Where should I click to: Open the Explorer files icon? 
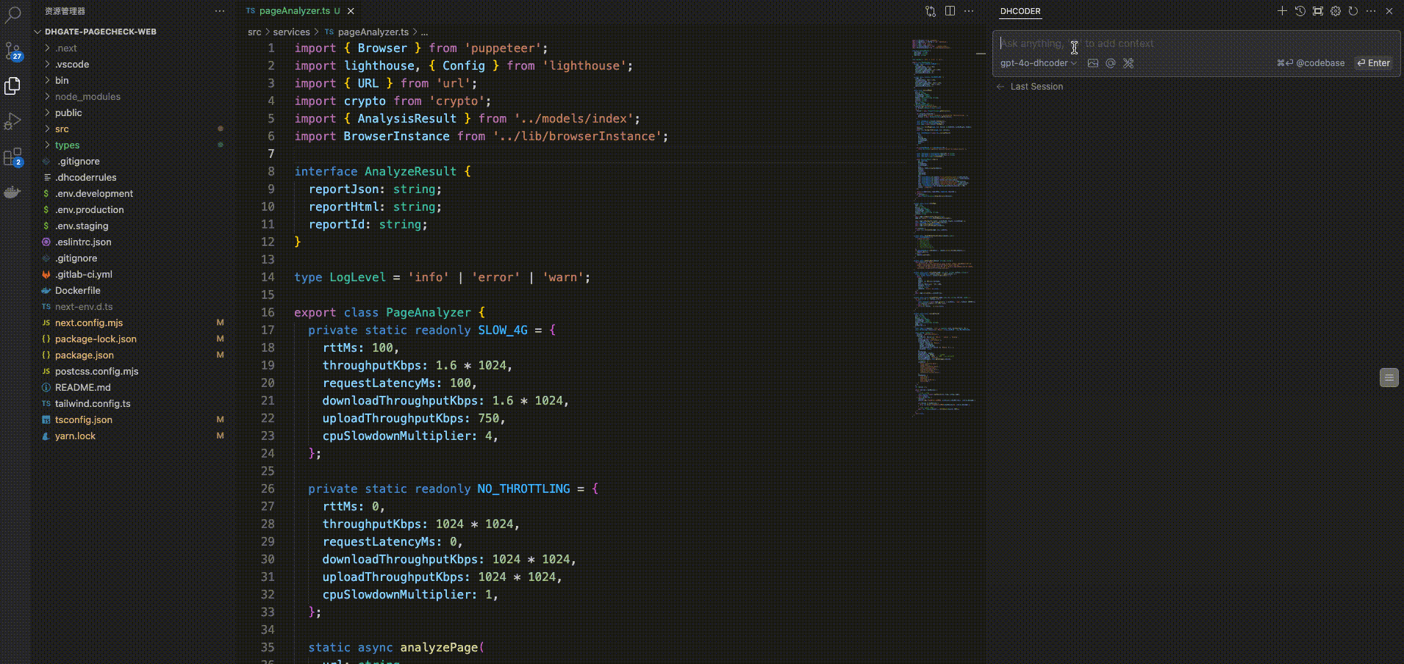tap(12, 86)
